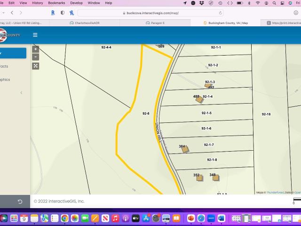The image size is (301, 226).
Task: Select parcel label 92-4-4
Action: tap(106, 47)
